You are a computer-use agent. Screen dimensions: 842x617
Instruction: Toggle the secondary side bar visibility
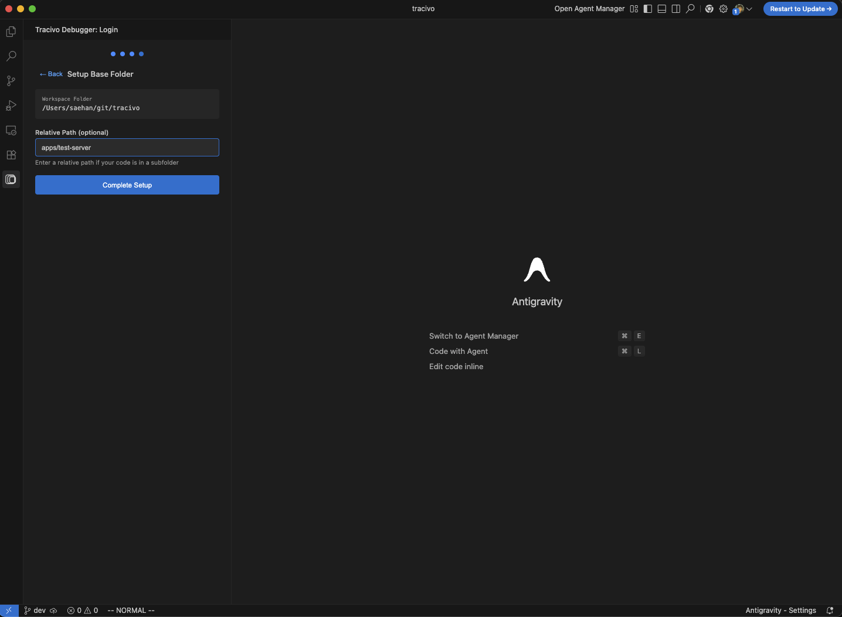tap(676, 9)
